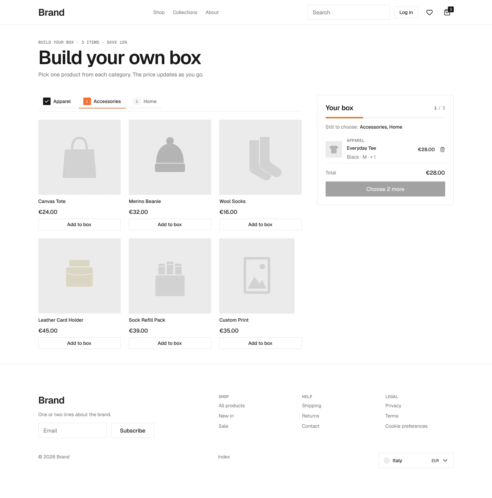Viewport: 492px width, 498px height.
Task: Open the wishlist heart icon
Action: pos(429,12)
